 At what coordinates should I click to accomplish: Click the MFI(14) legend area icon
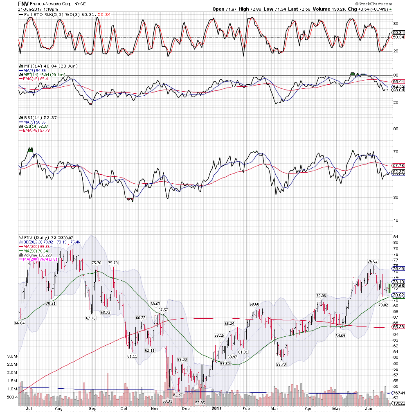pyautogui.click(x=21, y=66)
